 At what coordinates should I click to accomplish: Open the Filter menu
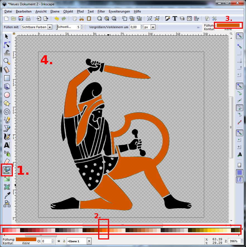point(101,11)
